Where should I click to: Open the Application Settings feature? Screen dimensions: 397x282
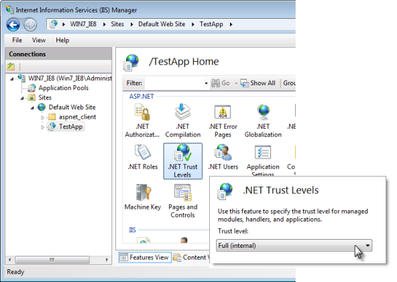click(263, 160)
